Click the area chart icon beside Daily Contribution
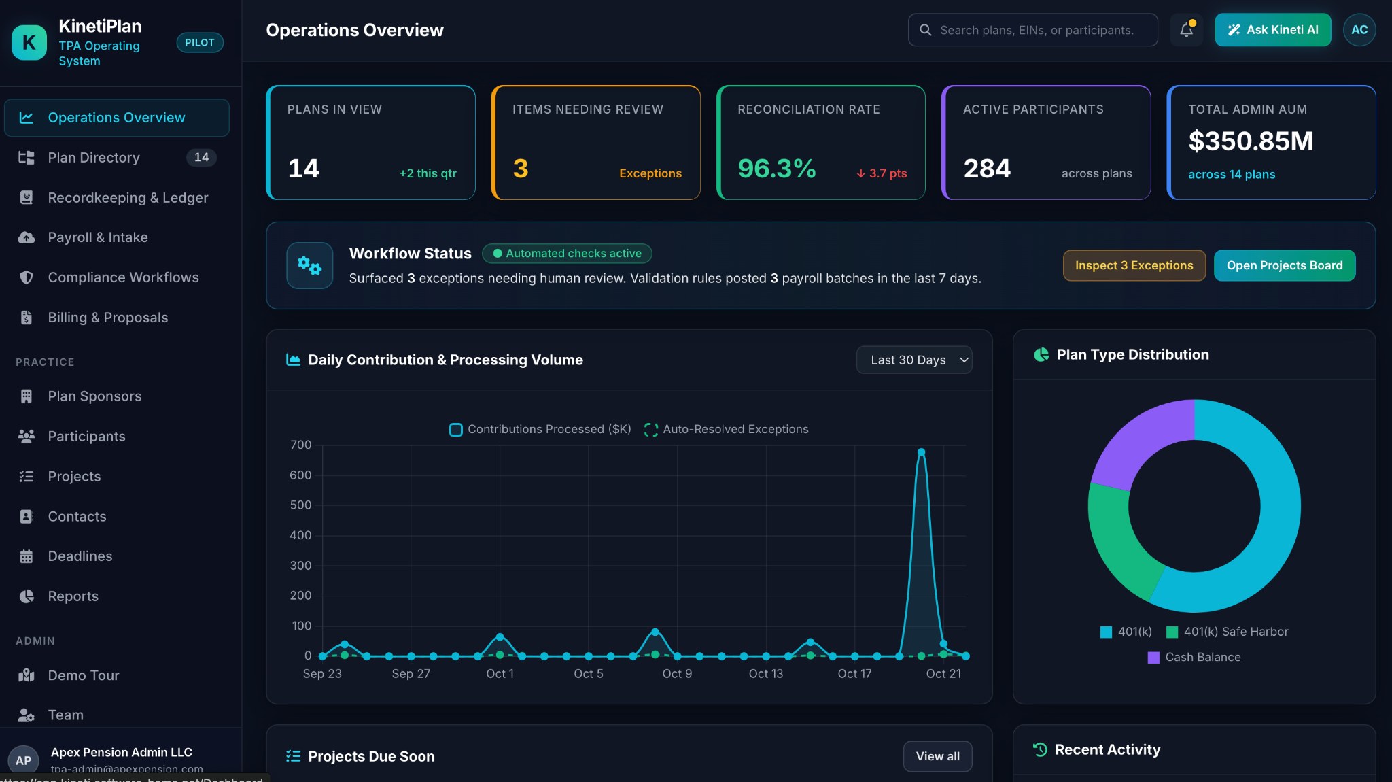This screenshot has width=1392, height=782. (x=294, y=360)
